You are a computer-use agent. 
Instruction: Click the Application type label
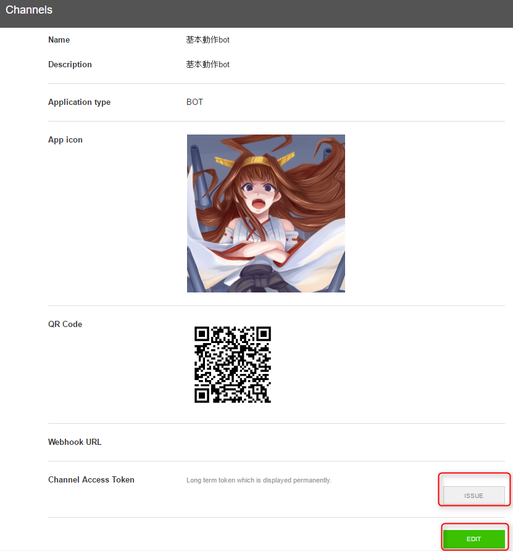(x=79, y=102)
